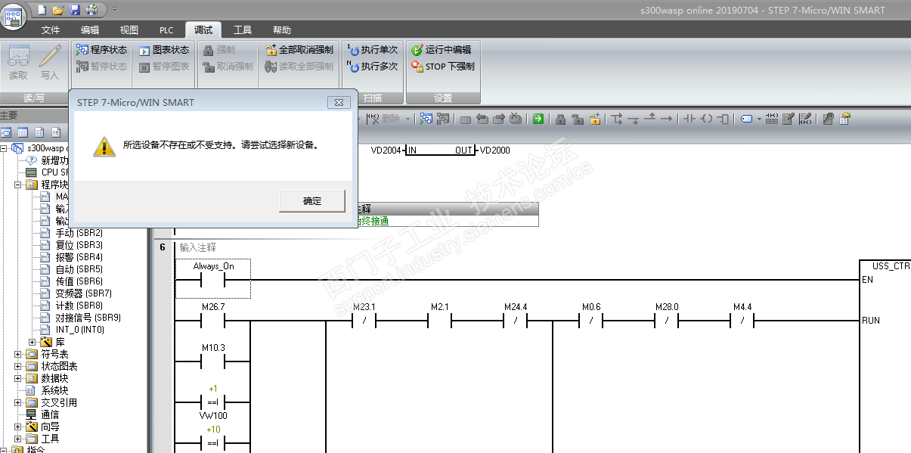Open 变频器 (SBR7) subroutine
The width and height of the screenshot is (911, 453).
click(x=84, y=293)
